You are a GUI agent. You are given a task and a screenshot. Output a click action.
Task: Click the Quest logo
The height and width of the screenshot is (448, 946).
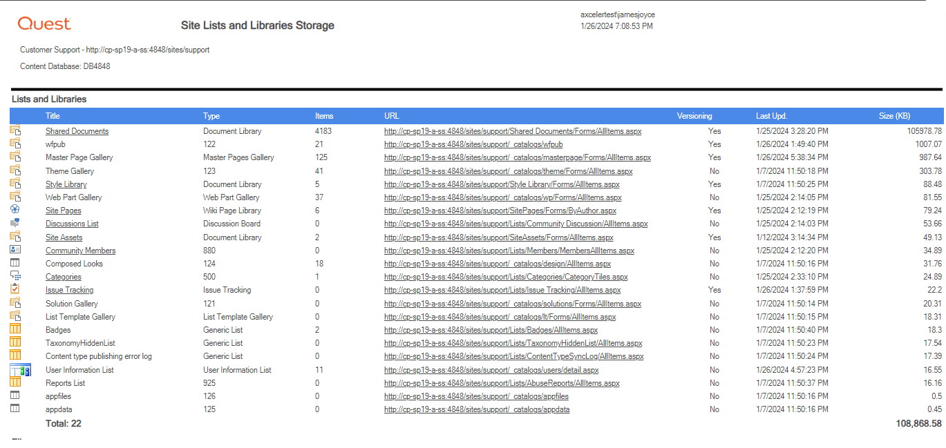pyautogui.click(x=44, y=23)
